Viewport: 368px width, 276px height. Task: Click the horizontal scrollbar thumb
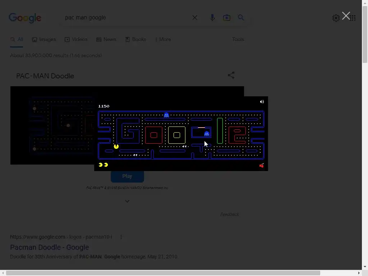click(x=163, y=273)
